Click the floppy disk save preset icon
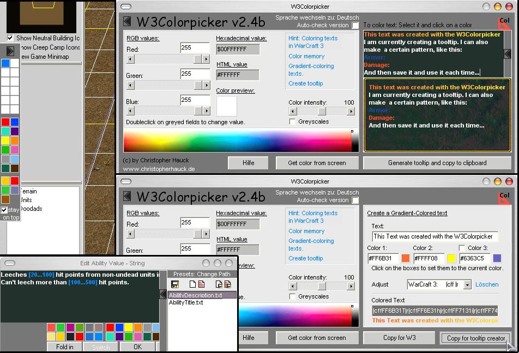 tap(175, 284)
